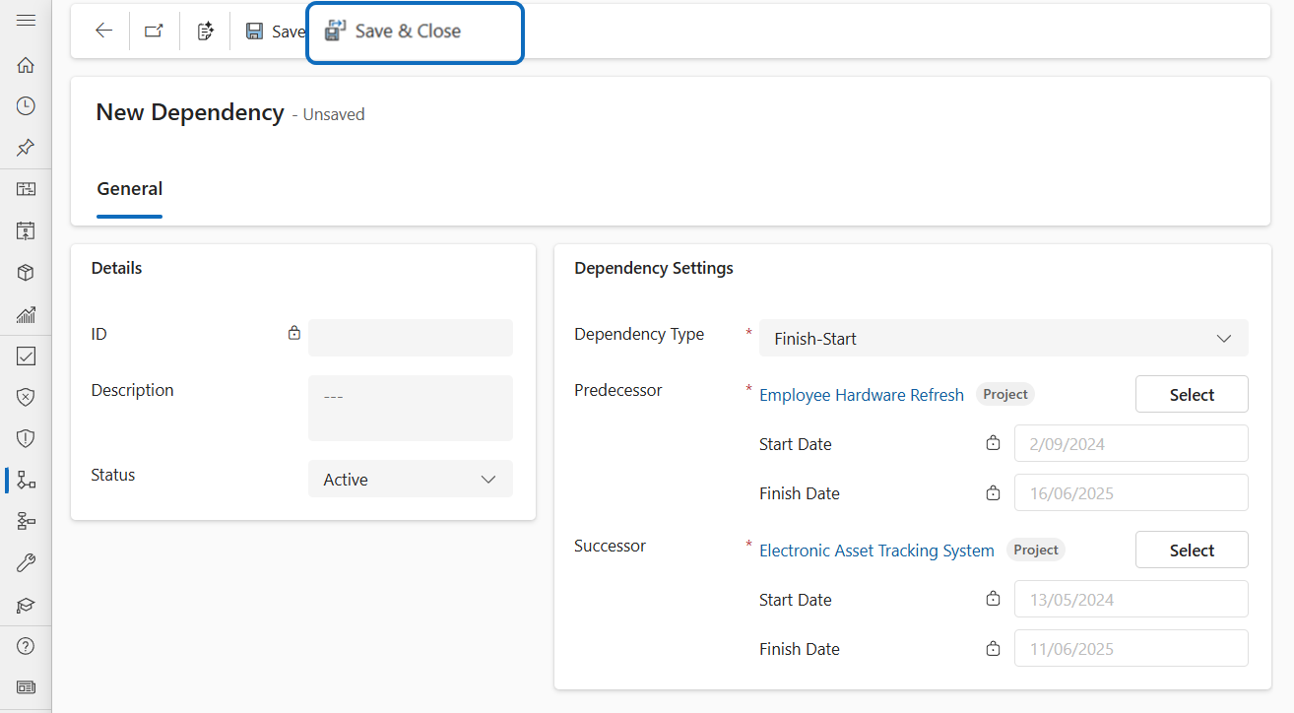Switch to the General tab
This screenshot has height=713, width=1294.
coord(130,189)
